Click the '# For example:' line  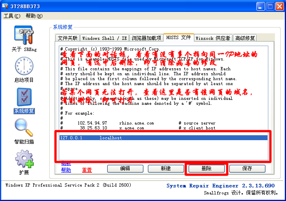click(x=77, y=113)
